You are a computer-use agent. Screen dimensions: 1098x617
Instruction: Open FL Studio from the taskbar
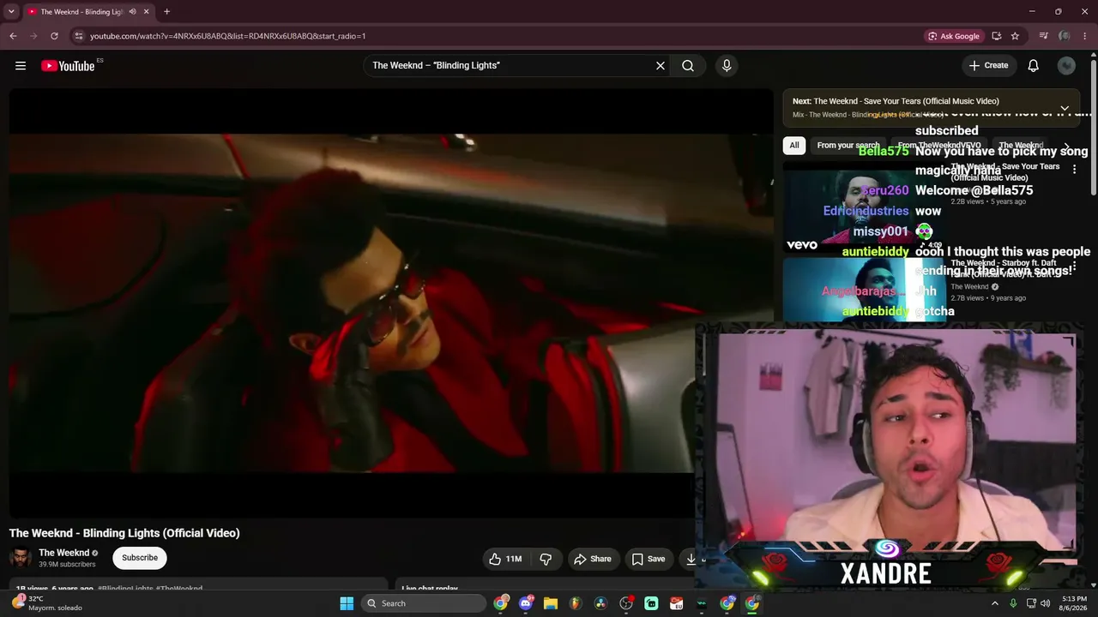click(576, 603)
